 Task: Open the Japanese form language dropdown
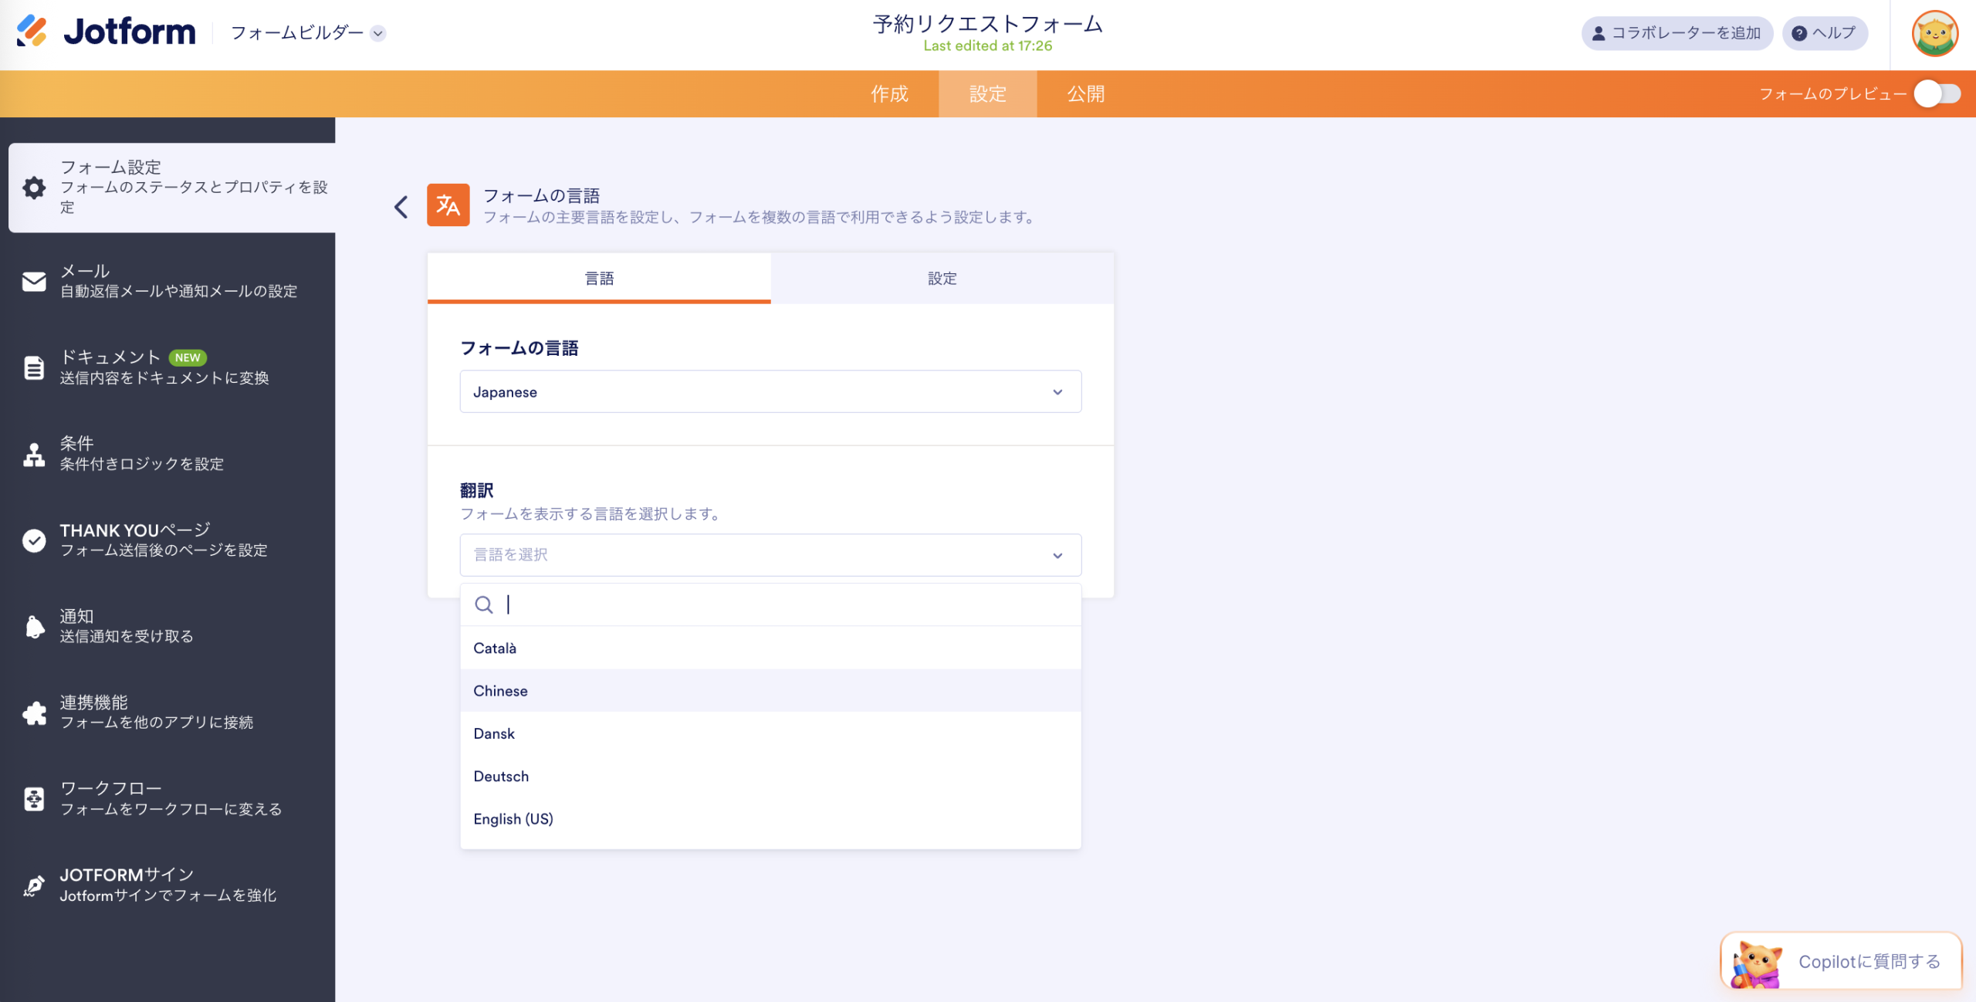click(770, 391)
